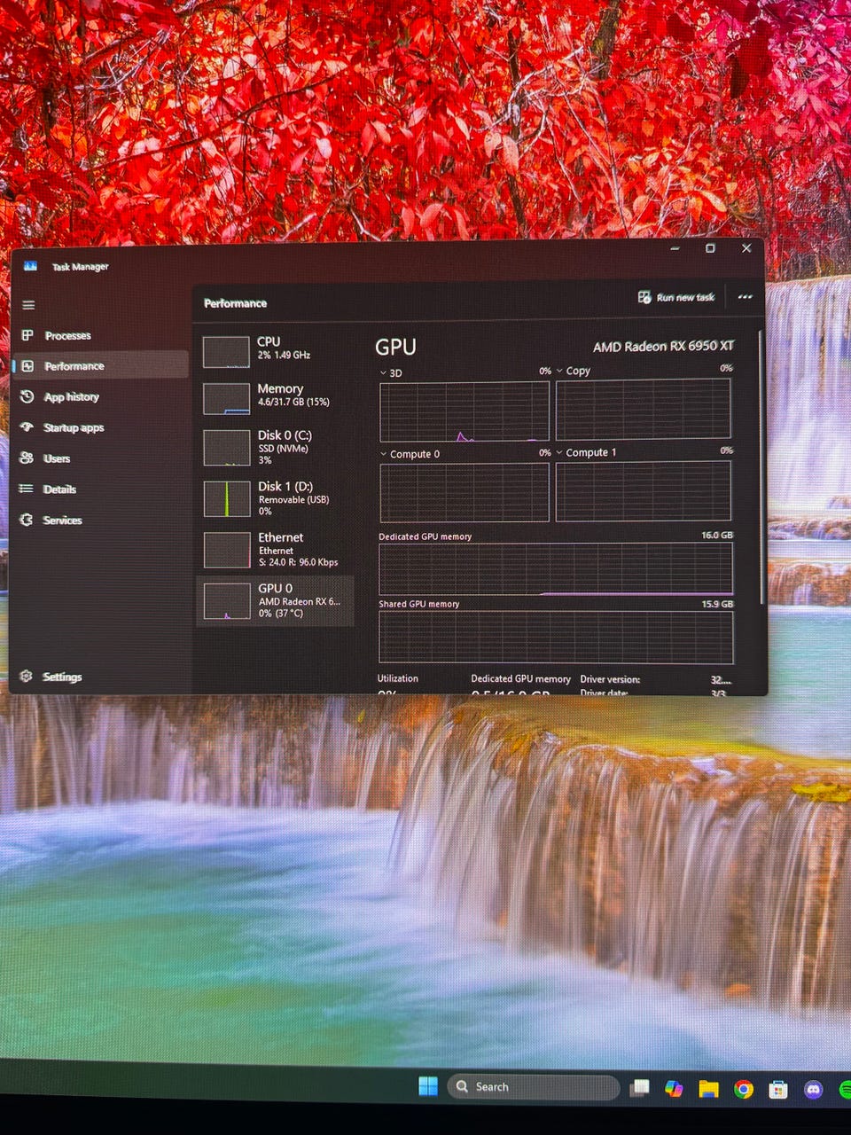Click the AMD Radeon RX 6950 XT title
This screenshot has height=1135, width=851.
click(663, 346)
